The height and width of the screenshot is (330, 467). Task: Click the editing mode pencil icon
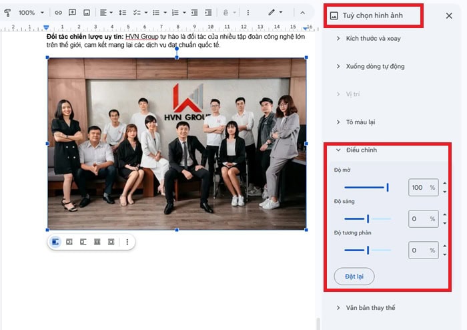[x=272, y=13]
